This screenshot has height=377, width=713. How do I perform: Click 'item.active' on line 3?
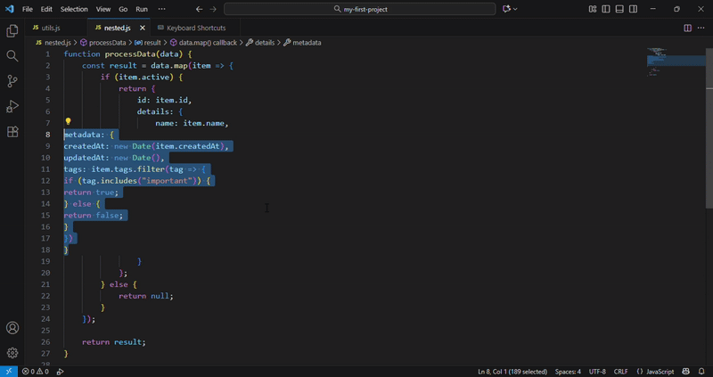coord(143,78)
